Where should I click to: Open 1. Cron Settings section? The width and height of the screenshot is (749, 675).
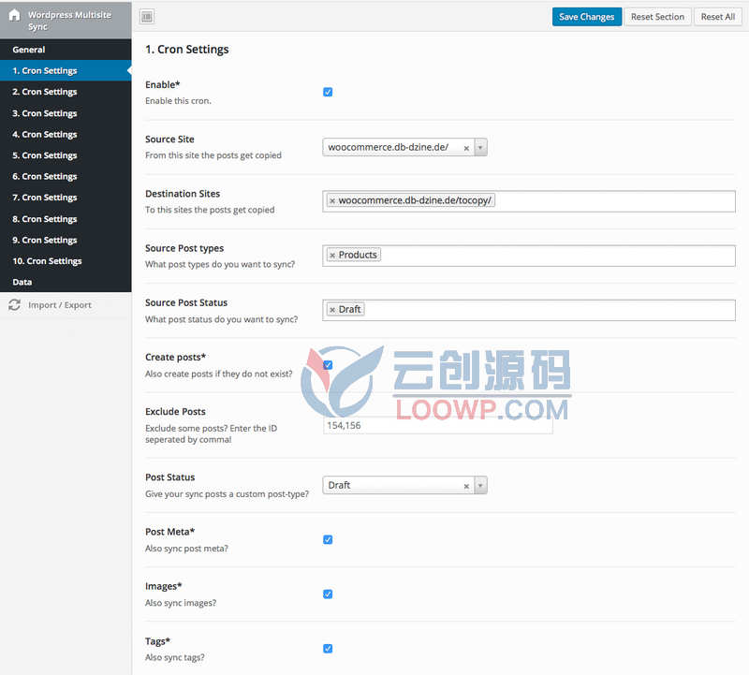tap(66, 71)
